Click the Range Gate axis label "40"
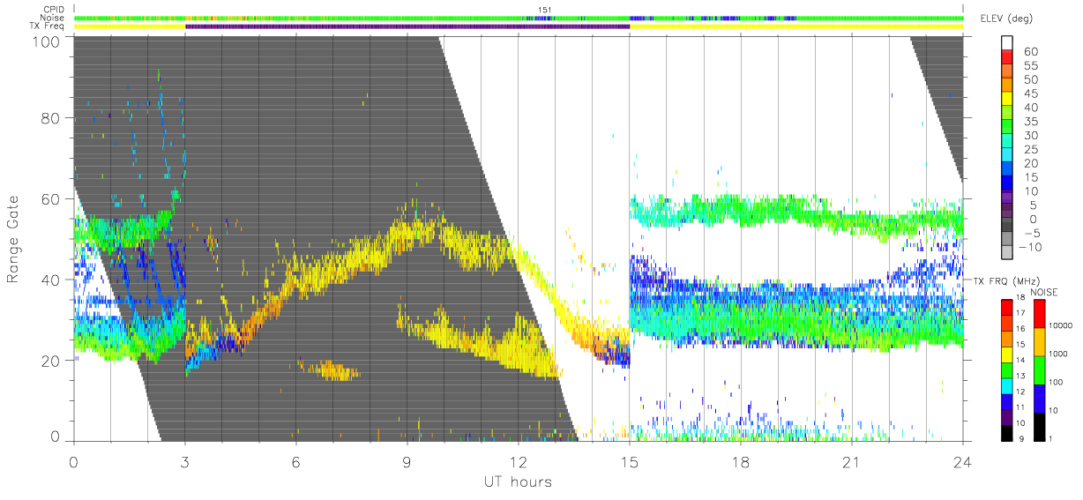The height and width of the screenshot is (500, 1083). (49, 280)
